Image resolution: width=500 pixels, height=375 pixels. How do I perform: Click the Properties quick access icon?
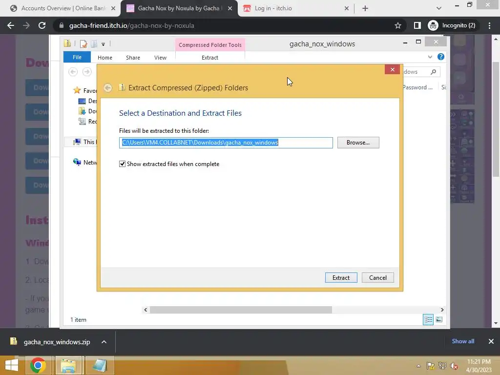[x=83, y=44]
